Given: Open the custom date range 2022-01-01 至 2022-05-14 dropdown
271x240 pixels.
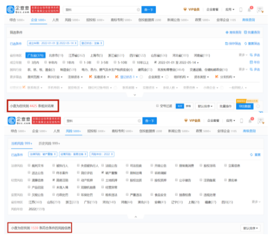Looking at the screenshot, I should pos(178,62).
